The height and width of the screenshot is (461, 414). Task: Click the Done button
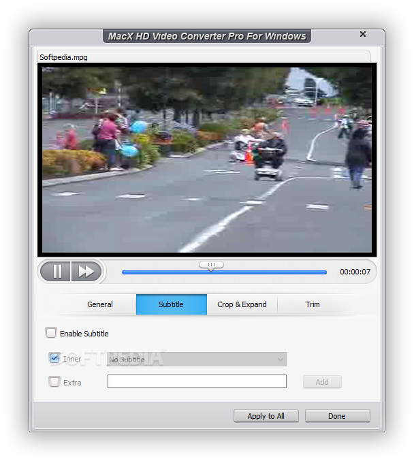pos(337,416)
